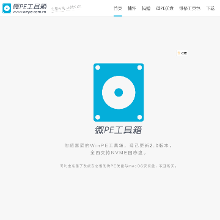
Task: Click the top-left screw hole on disk icon
Action: pyautogui.click(x=98, y=68)
